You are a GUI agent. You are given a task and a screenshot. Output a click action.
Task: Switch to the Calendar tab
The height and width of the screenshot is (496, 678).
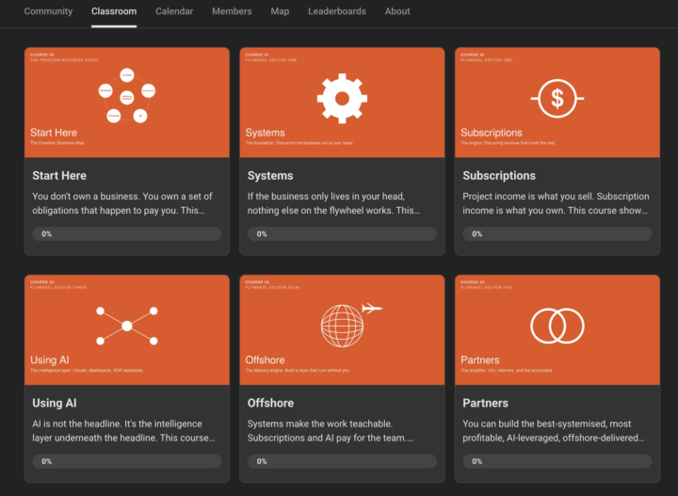point(174,11)
